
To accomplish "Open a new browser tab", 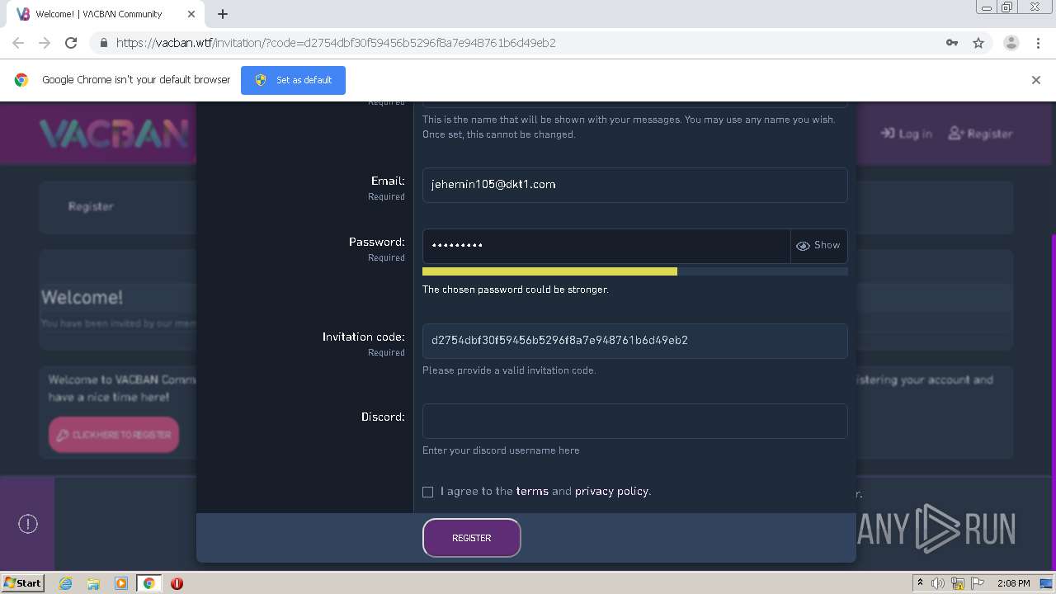I will [x=223, y=14].
